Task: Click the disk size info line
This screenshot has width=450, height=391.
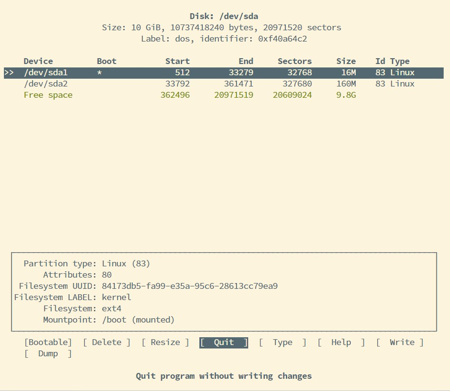Action: pyautogui.click(x=221, y=27)
